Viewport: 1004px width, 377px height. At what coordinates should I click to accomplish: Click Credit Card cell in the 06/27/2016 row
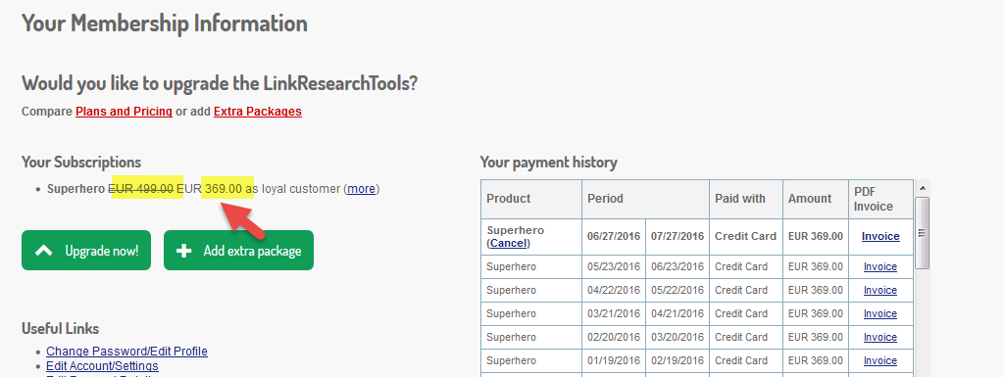click(x=746, y=236)
